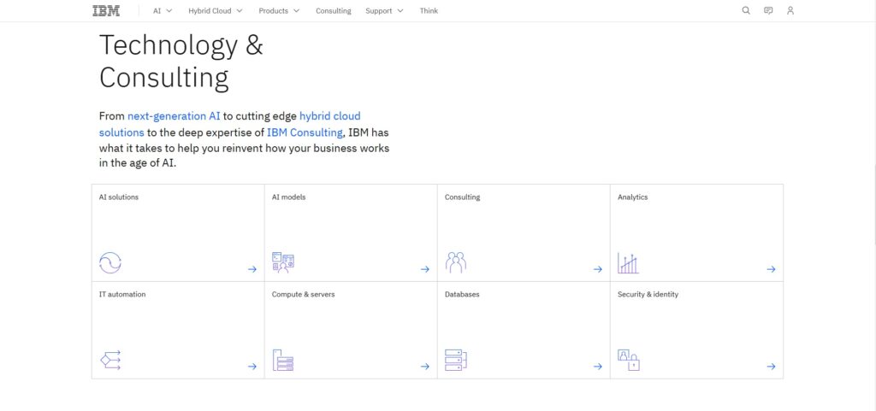Follow the hybrid cloud solutions link

(x=329, y=116)
